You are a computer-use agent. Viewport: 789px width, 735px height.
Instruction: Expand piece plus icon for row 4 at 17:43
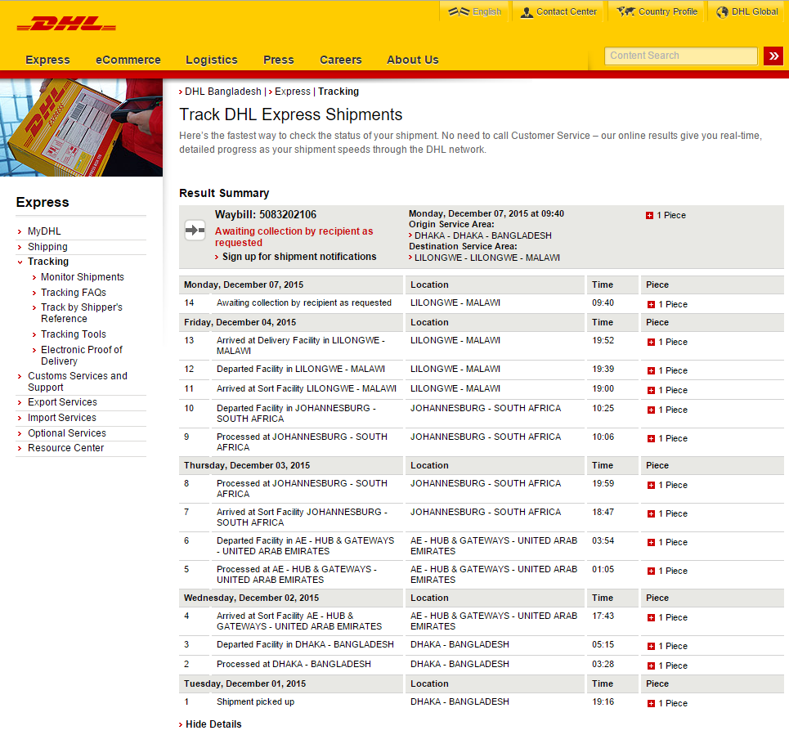(651, 617)
